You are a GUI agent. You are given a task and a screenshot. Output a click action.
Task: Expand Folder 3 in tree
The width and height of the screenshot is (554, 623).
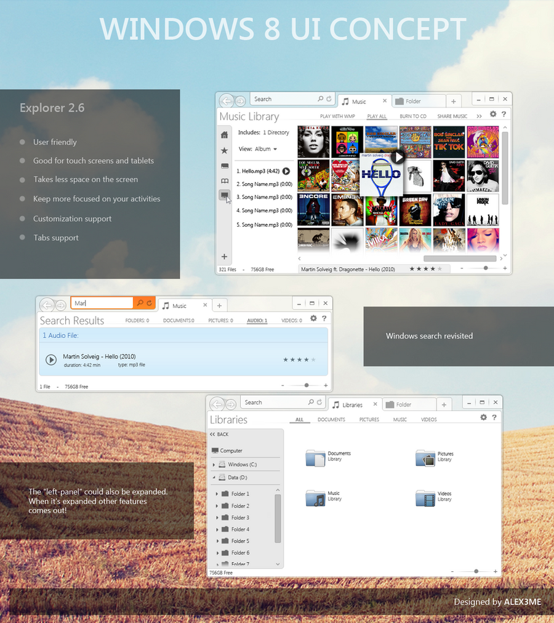pos(217,518)
